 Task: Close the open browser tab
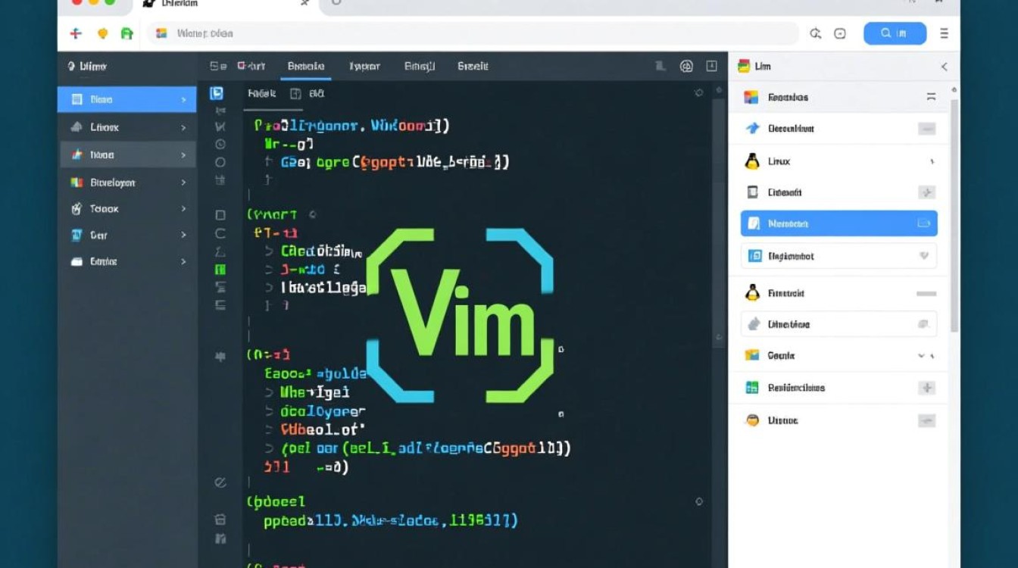point(305,3)
